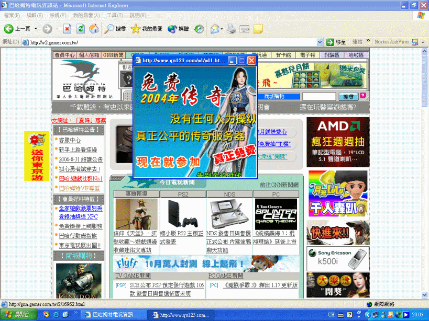Open the 前往GNN新聞網 link

coord(279,185)
